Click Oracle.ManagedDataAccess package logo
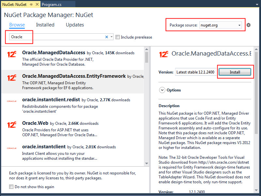Screen dimensions: 261x196 point(12,55)
